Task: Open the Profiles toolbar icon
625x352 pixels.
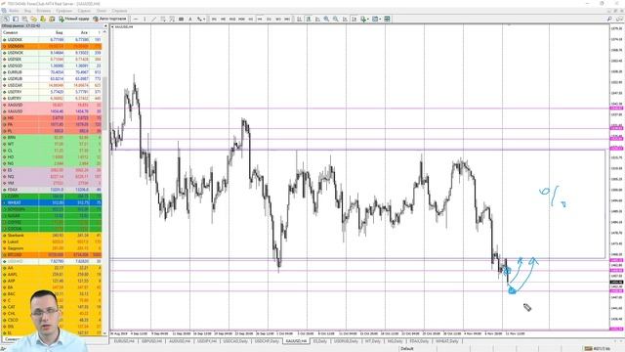Action: [x=16, y=19]
